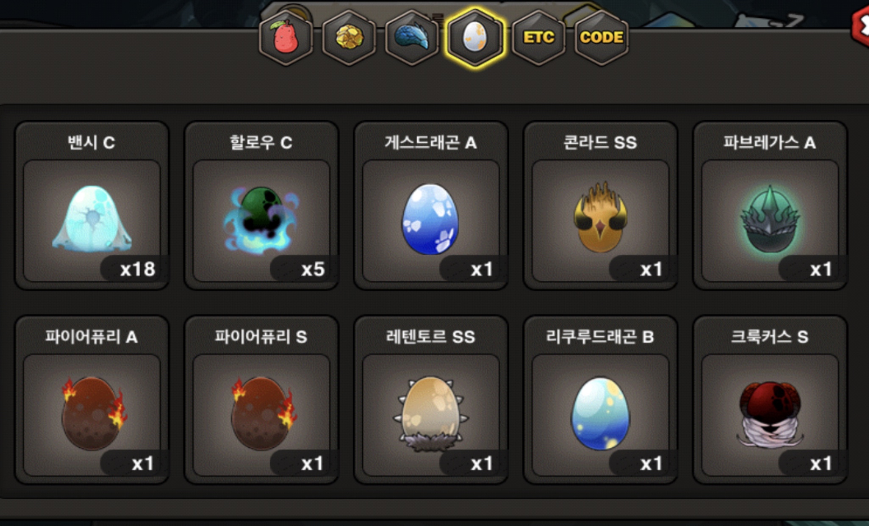Switch to the gold nugget tab

[349, 38]
